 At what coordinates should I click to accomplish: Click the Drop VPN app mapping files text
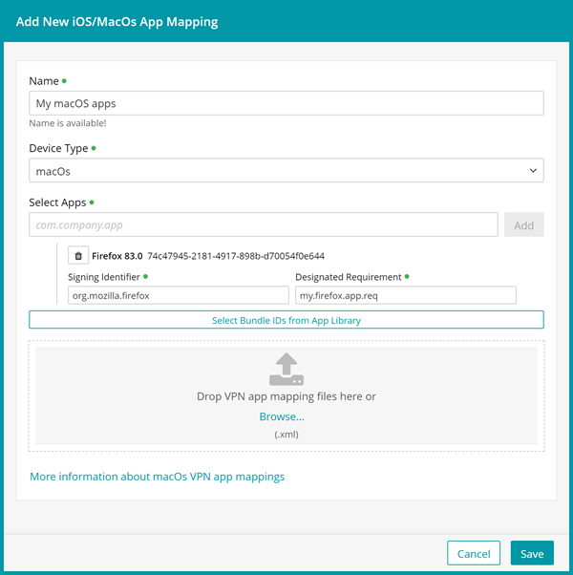(x=286, y=396)
